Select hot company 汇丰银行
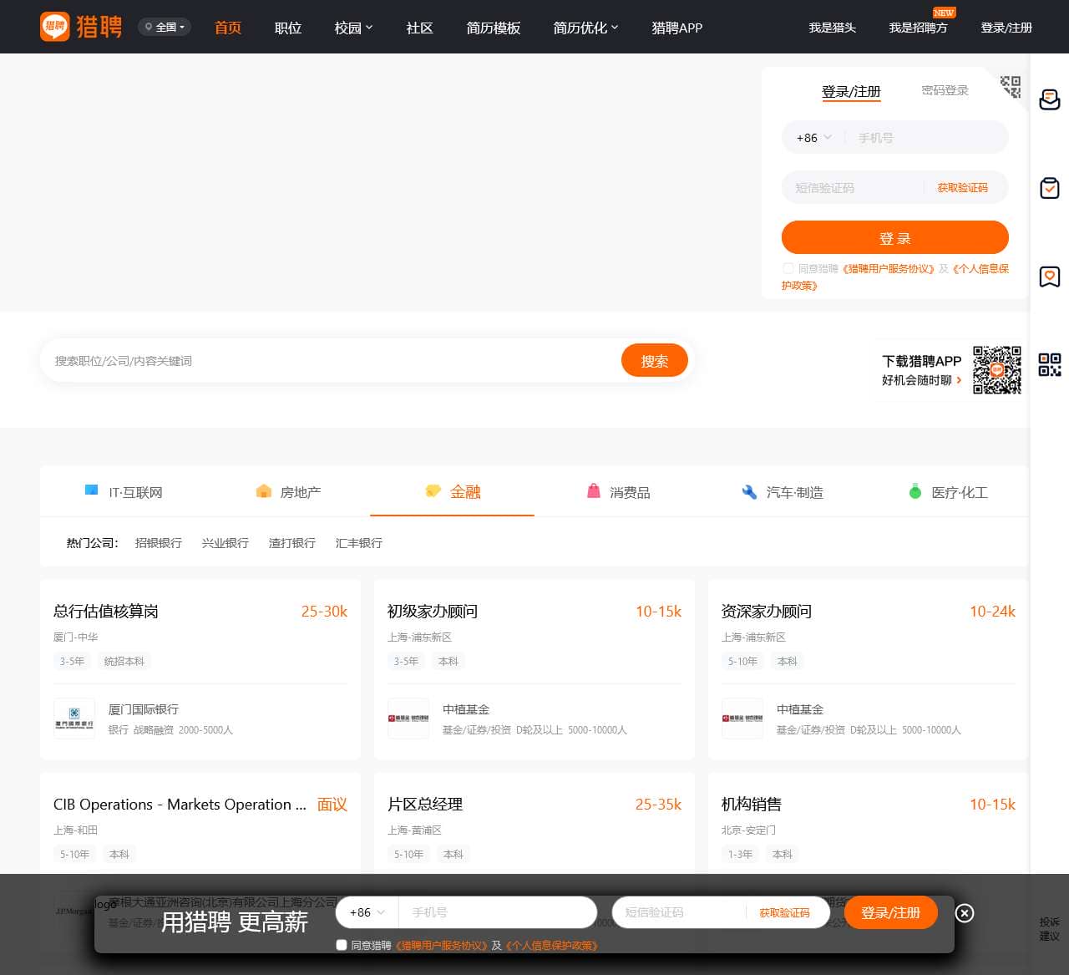Screen dimensions: 1069x975 (359, 543)
